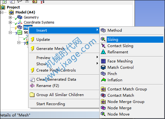Screen dimensions: 165x119
Task: Select Rename (F2) menu entry
Action: coord(64,86)
